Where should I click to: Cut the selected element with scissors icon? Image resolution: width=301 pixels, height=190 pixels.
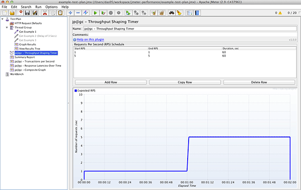click(45, 13)
